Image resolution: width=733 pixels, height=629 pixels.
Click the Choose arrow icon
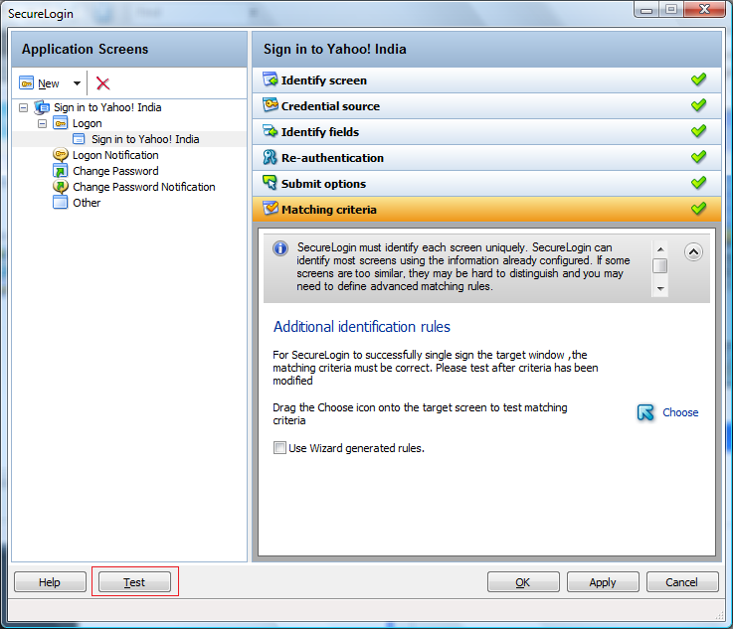click(x=646, y=412)
